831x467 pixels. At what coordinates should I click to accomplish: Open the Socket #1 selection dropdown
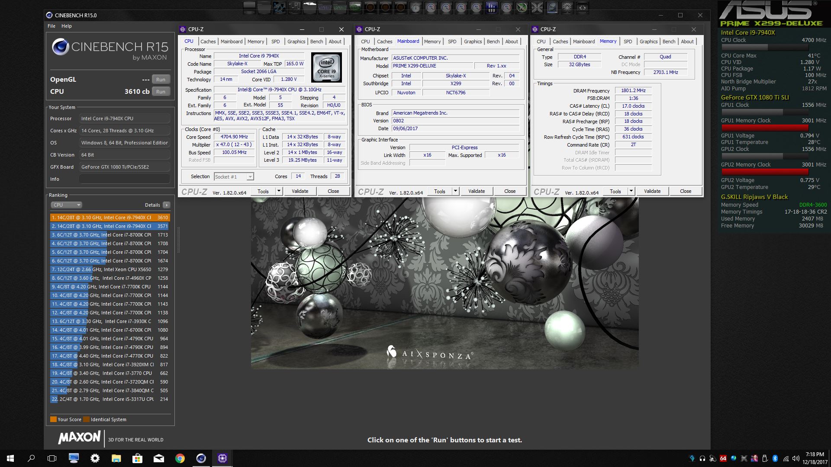(234, 176)
